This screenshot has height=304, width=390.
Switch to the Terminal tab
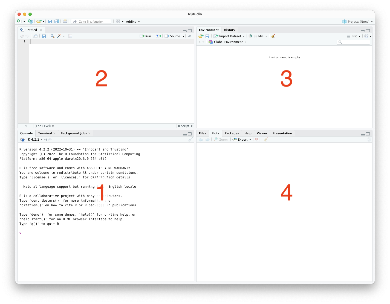click(45, 133)
